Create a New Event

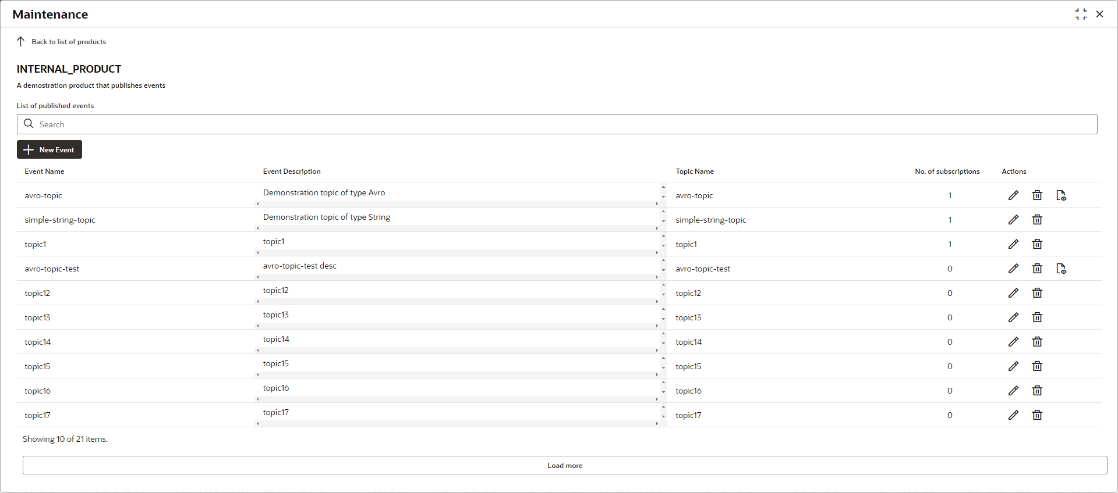coord(49,149)
